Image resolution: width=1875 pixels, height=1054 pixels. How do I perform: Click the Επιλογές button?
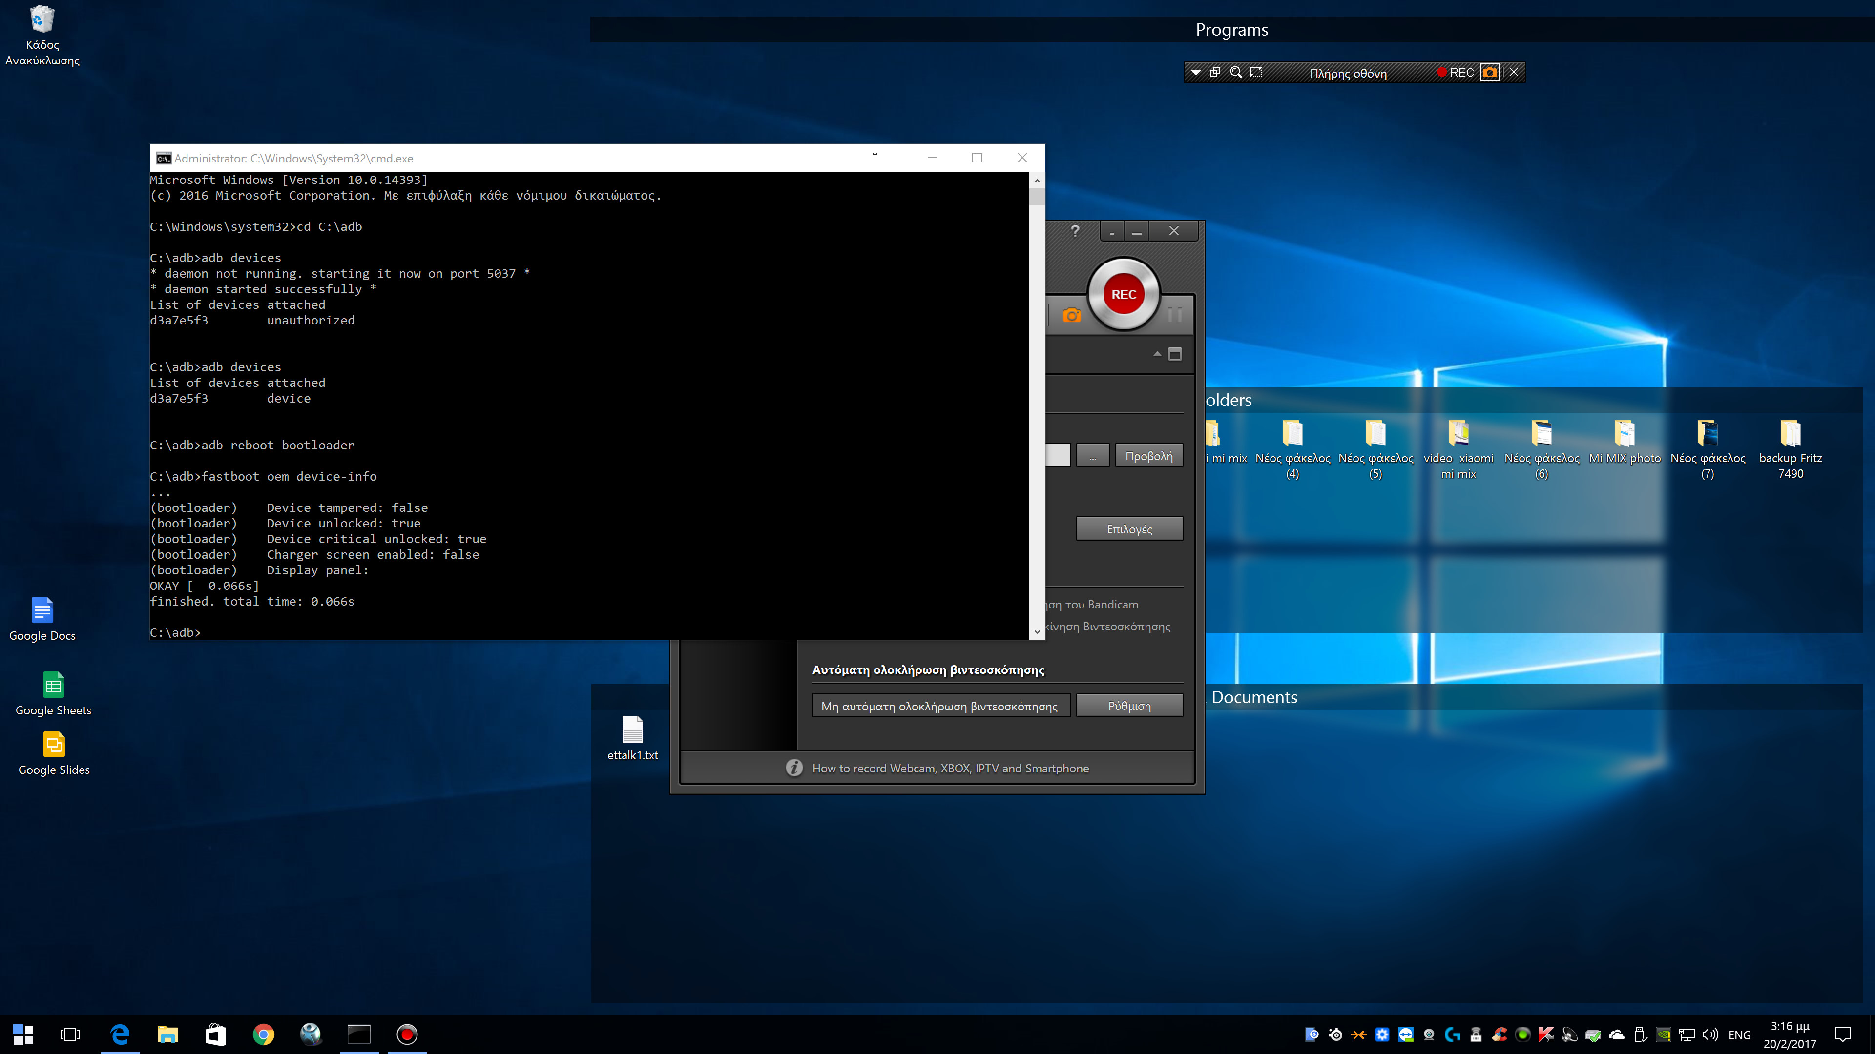[1129, 529]
